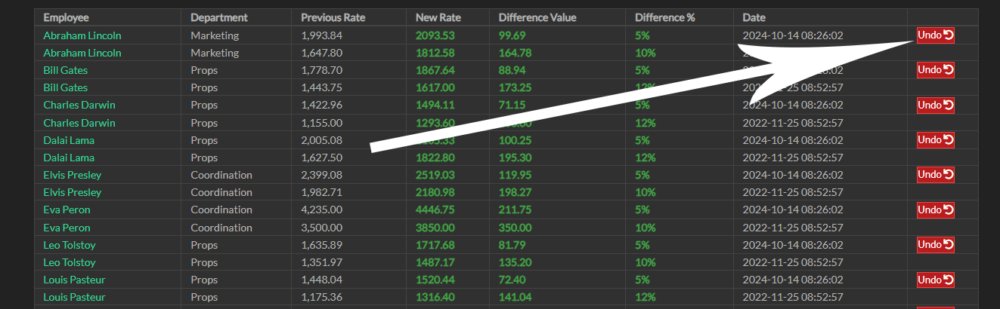The height and width of the screenshot is (309, 1000).
Task: Click Undo on Dalai Lama's 2024 row
Action: click(935, 140)
